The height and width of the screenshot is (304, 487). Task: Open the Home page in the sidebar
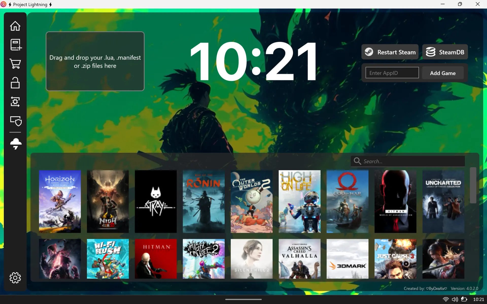[x=15, y=26]
